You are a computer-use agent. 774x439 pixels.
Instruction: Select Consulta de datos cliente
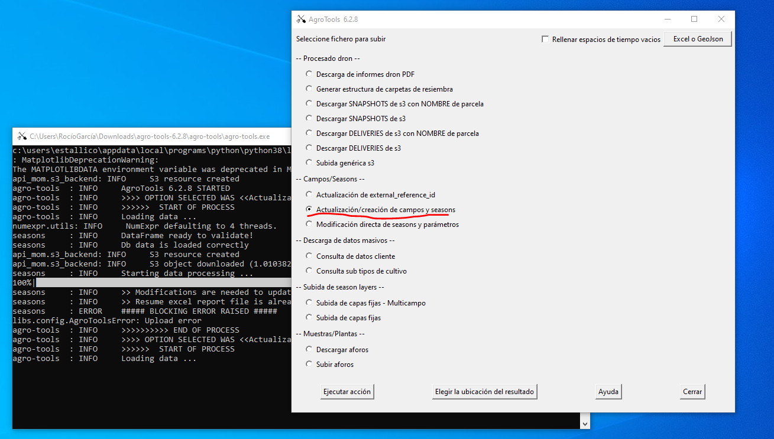309,256
